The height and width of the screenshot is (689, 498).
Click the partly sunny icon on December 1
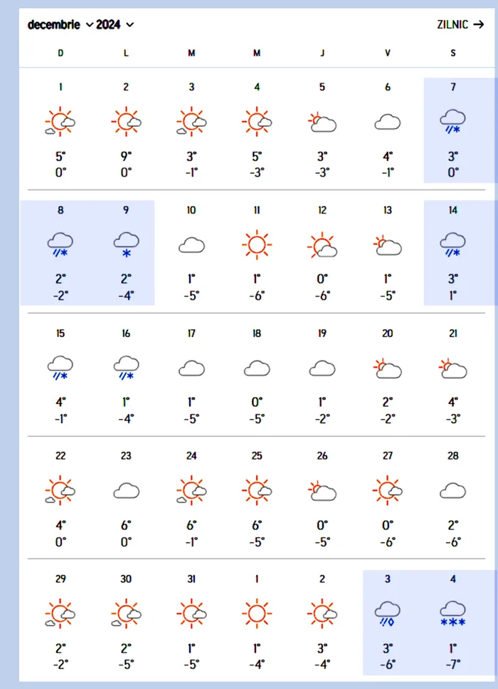(x=60, y=123)
